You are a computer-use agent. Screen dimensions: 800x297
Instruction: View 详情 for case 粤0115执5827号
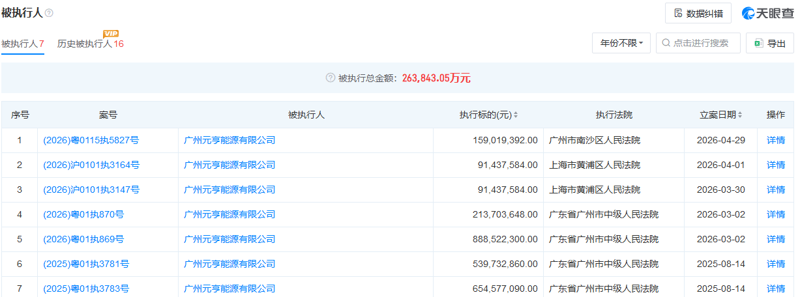776,140
